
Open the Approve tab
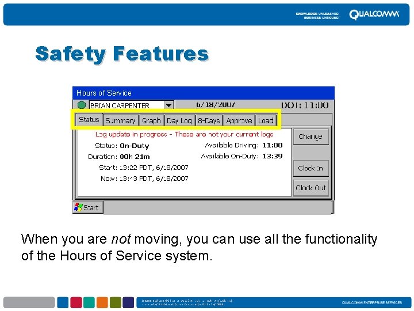[239, 120]
